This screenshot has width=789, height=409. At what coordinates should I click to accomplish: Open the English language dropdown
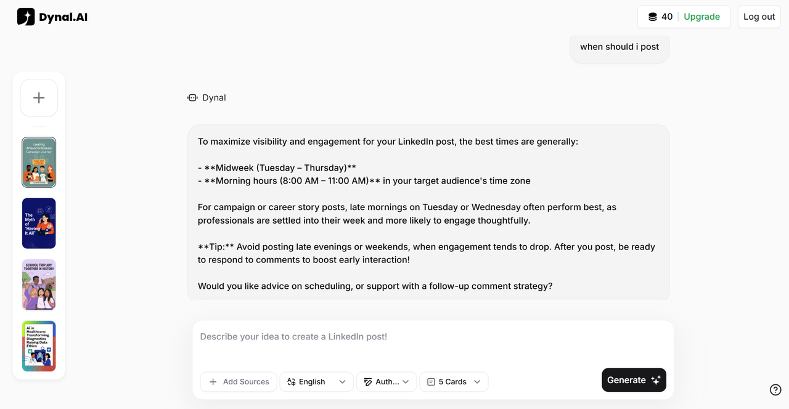pyautogui.click(x=316, y=382)
